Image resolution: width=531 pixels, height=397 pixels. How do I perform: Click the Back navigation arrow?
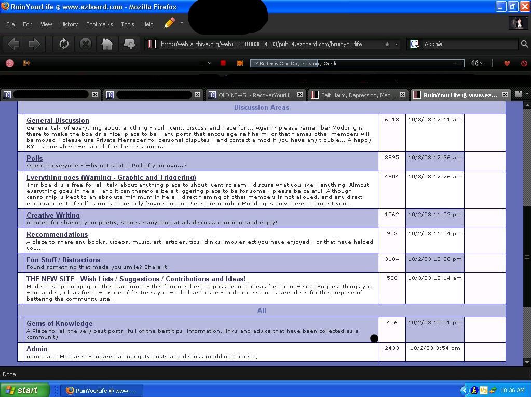14,45
